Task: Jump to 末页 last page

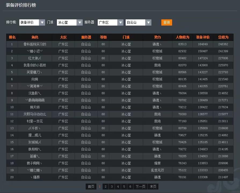Action: tap(153, 187)
